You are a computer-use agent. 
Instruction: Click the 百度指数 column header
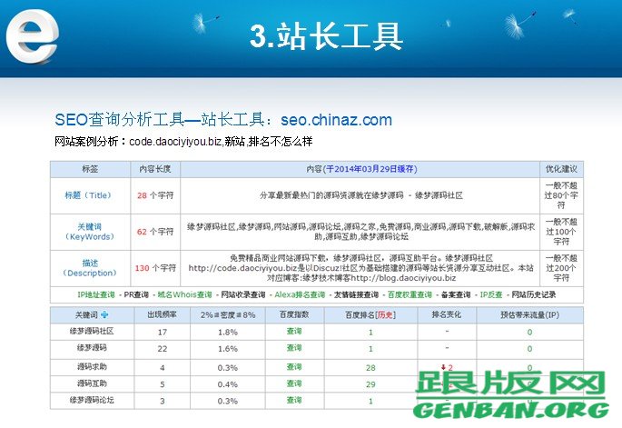pos(294,314)
